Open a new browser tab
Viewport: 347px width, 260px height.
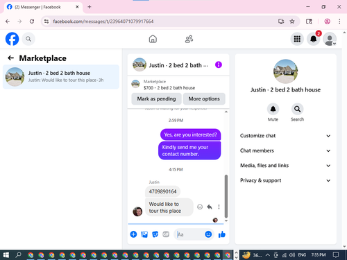90,7
